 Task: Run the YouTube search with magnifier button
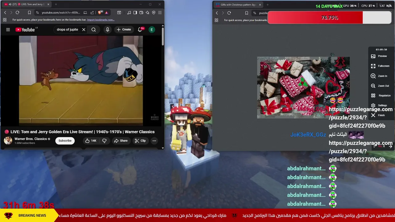(94, 30)
